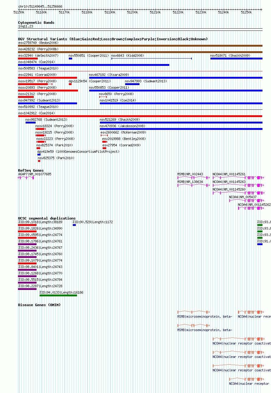Click nsv550853 (Cooper2011) variant label

109,88
